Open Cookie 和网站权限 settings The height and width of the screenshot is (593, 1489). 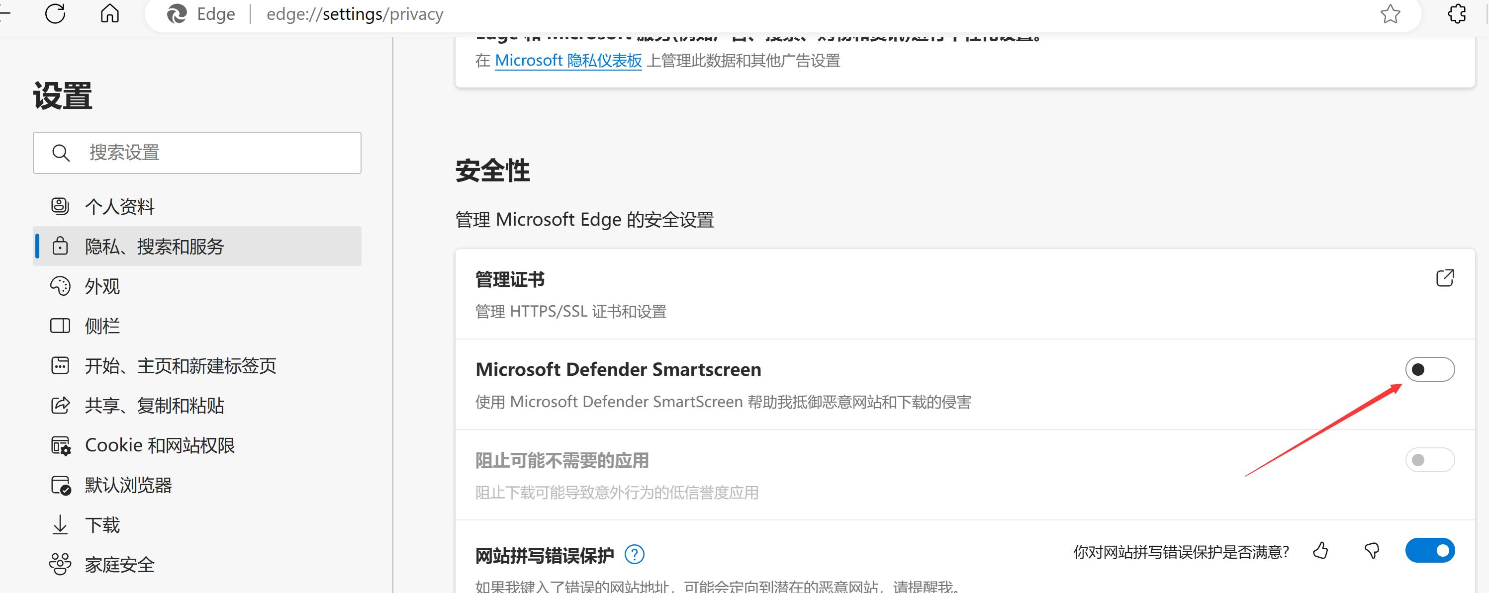click(197, 445)
